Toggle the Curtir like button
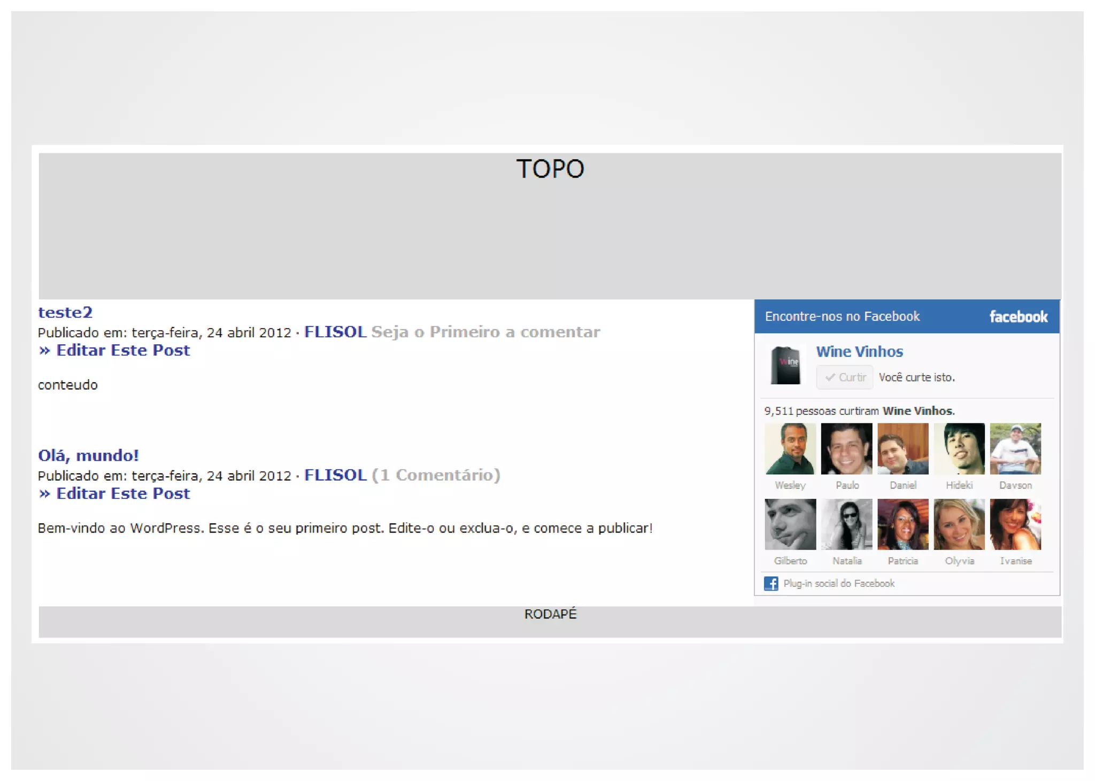 [844, 377]
